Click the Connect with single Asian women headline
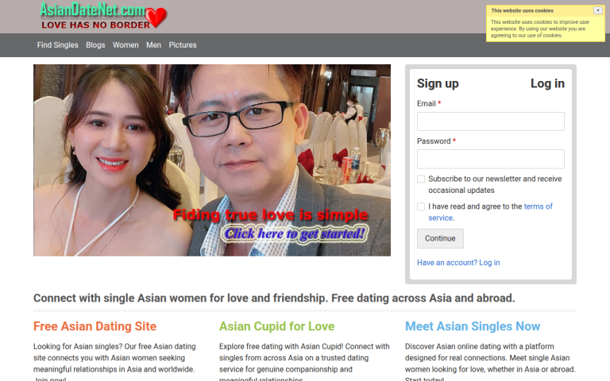 coord(274,298)
